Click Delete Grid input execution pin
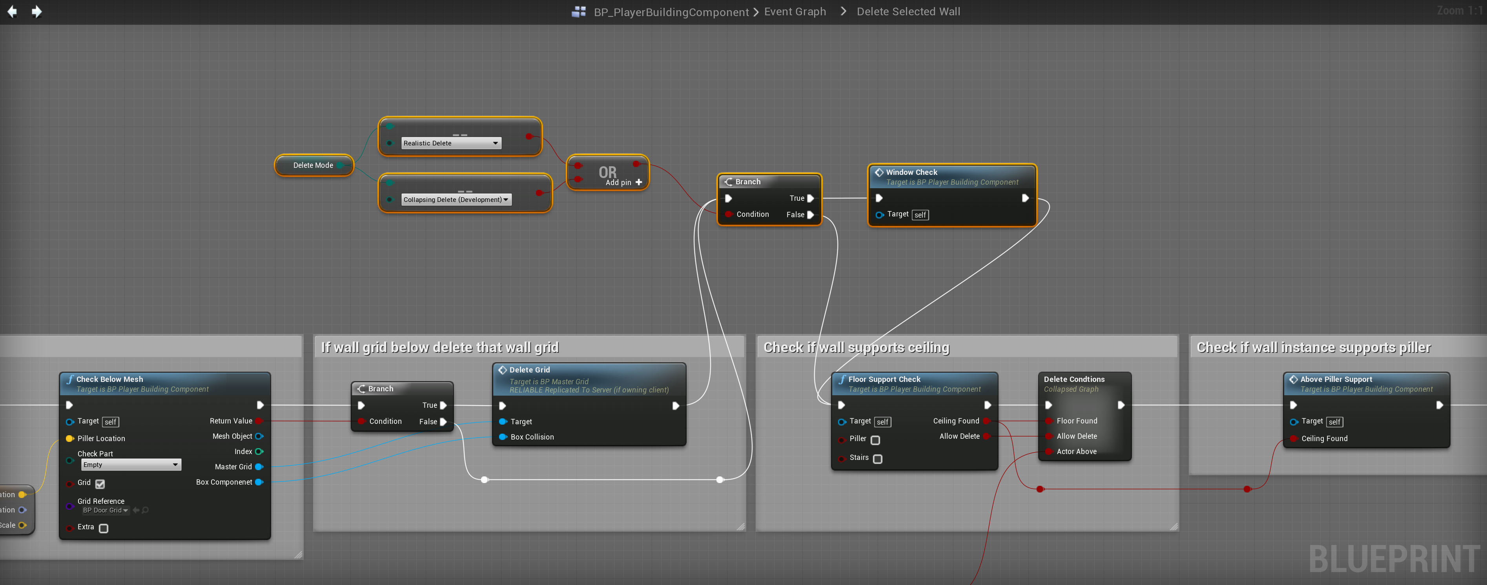1487x585 pixels. [x=502, y=405]
